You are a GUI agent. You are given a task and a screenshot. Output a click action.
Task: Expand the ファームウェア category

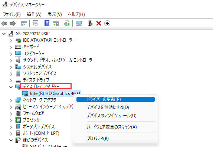[x=11, y=114]
